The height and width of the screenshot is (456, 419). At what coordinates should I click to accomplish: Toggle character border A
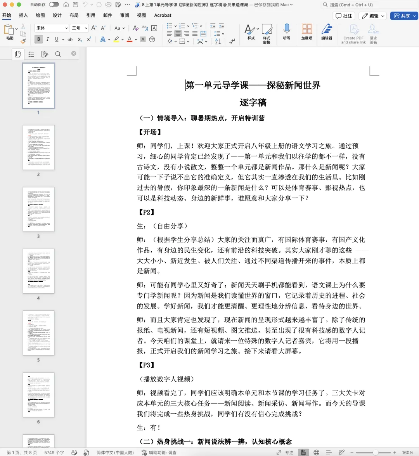pos(154,28)
